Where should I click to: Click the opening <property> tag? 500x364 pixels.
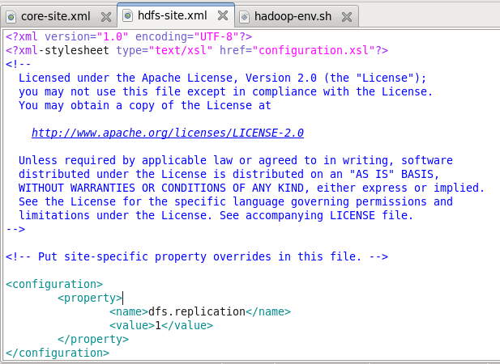click(x=90, y=298)
